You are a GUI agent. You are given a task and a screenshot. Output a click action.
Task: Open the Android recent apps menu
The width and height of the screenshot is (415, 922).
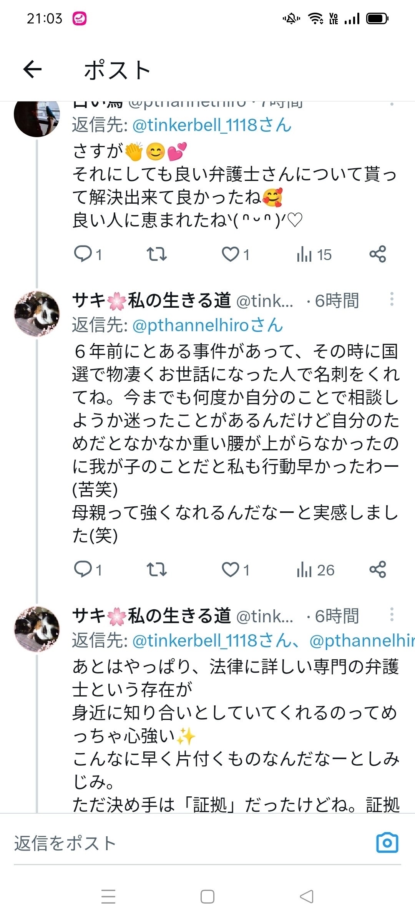click(108, 897)
